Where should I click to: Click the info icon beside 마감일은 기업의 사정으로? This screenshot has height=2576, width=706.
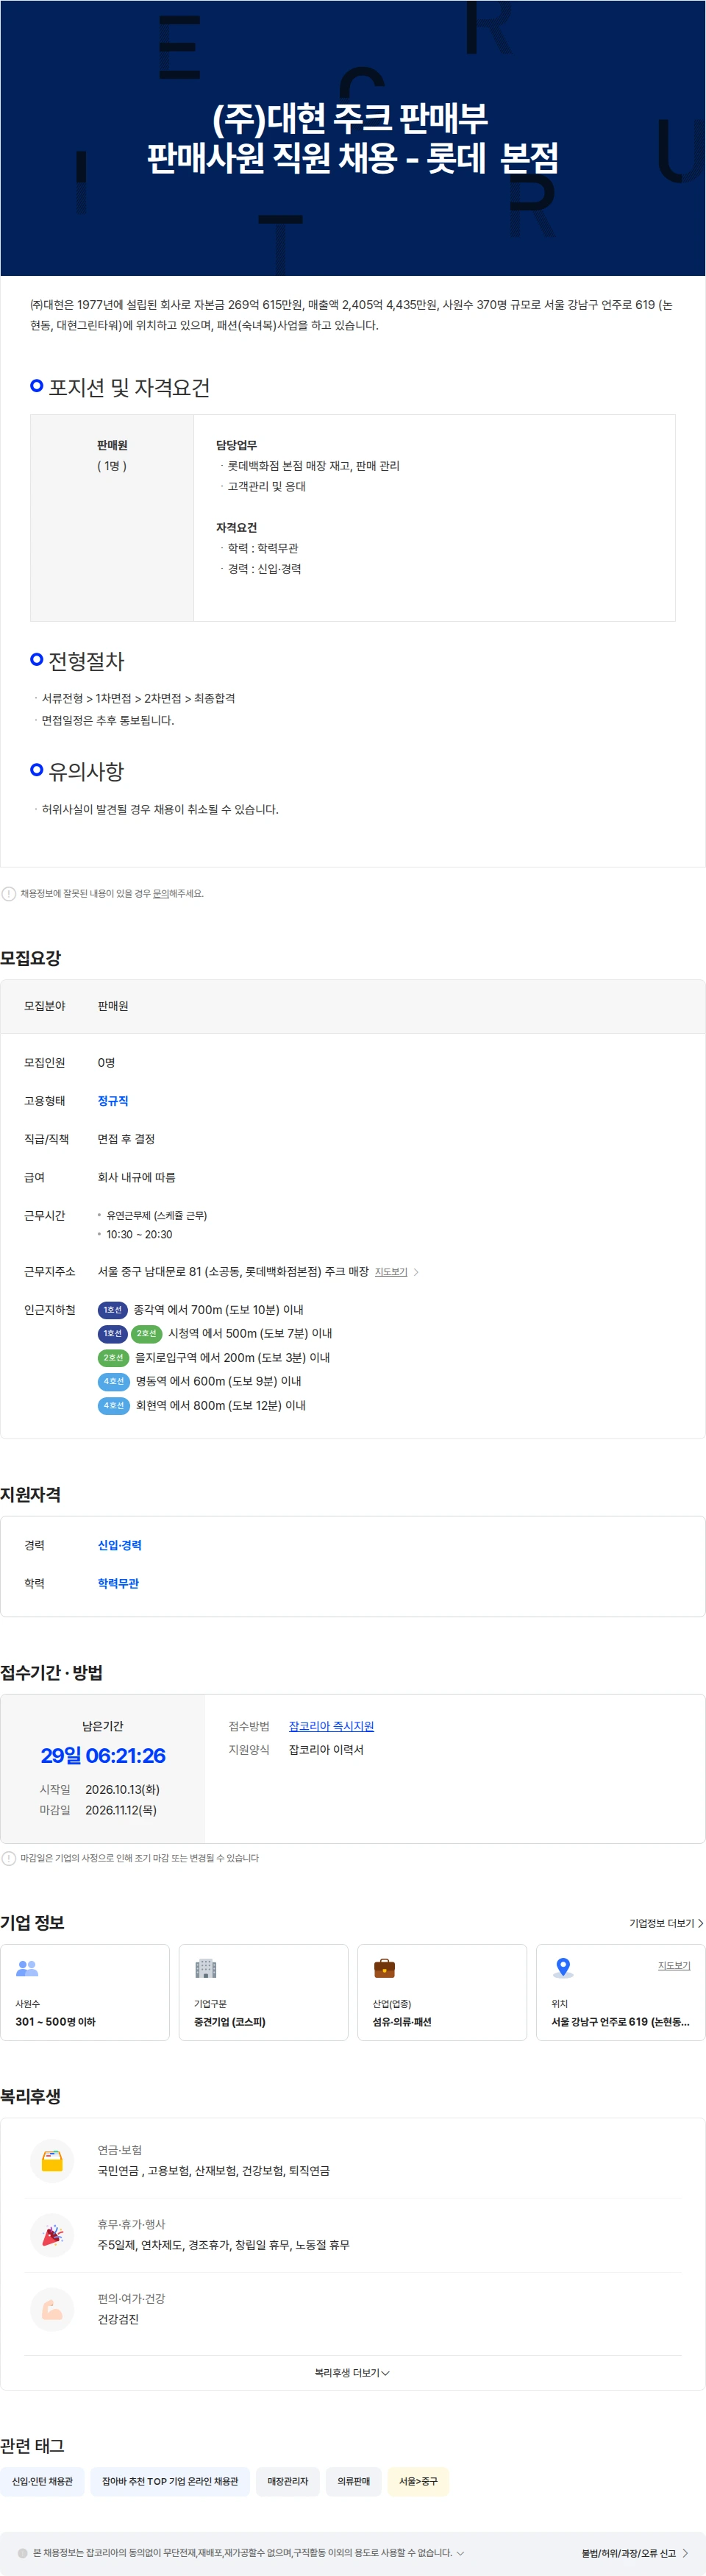tap(9, 1858)
